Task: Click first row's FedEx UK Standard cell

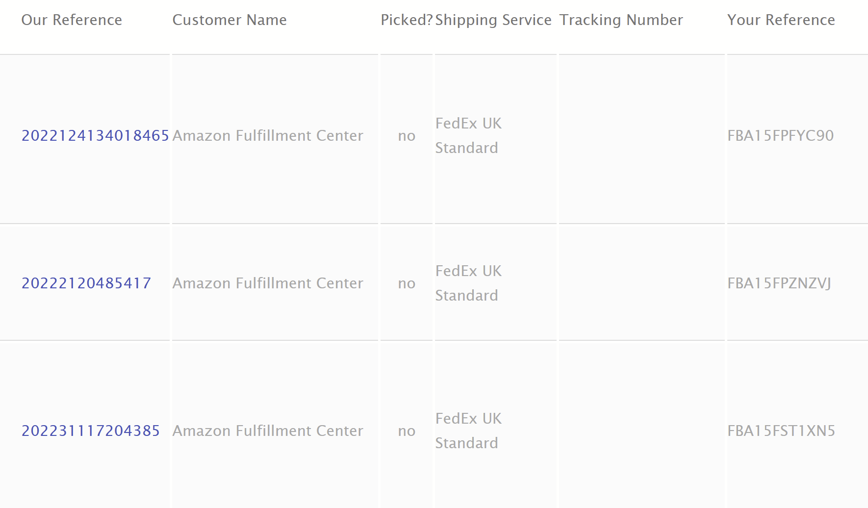Action: [468, 135]
